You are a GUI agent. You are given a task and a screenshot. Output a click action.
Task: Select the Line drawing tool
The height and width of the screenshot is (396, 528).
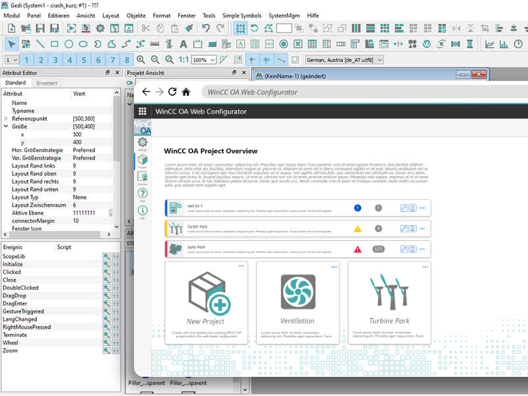[40, 44]
